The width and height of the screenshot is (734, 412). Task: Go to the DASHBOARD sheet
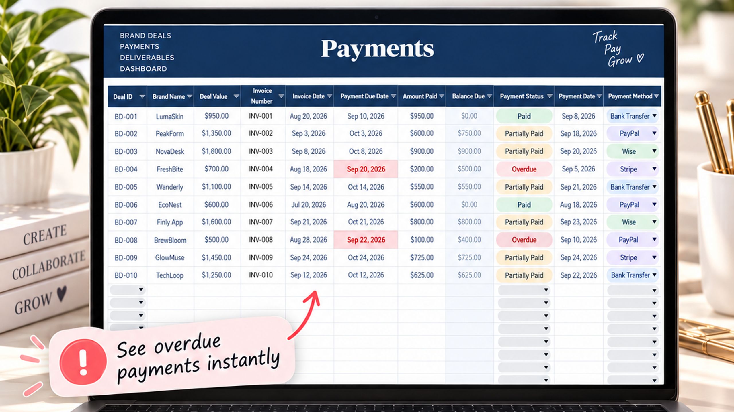[x=143, y=69]
